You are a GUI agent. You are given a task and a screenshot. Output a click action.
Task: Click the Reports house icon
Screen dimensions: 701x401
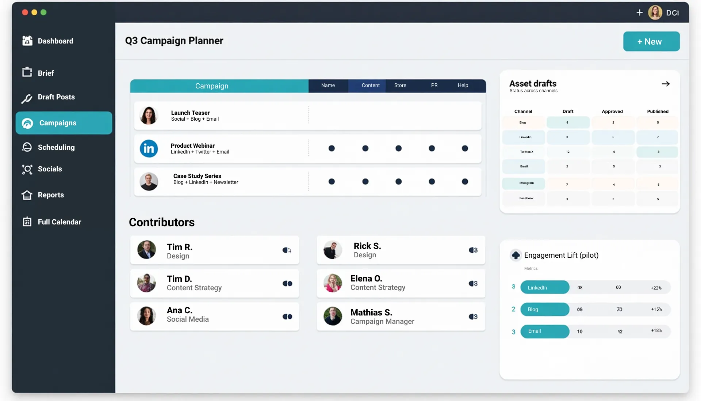point(27,195)
